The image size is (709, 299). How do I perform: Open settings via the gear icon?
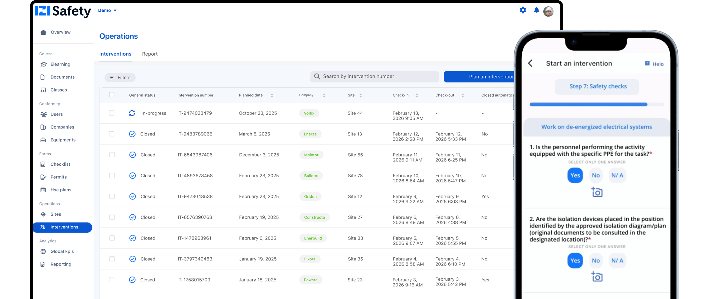click(523, 10)
